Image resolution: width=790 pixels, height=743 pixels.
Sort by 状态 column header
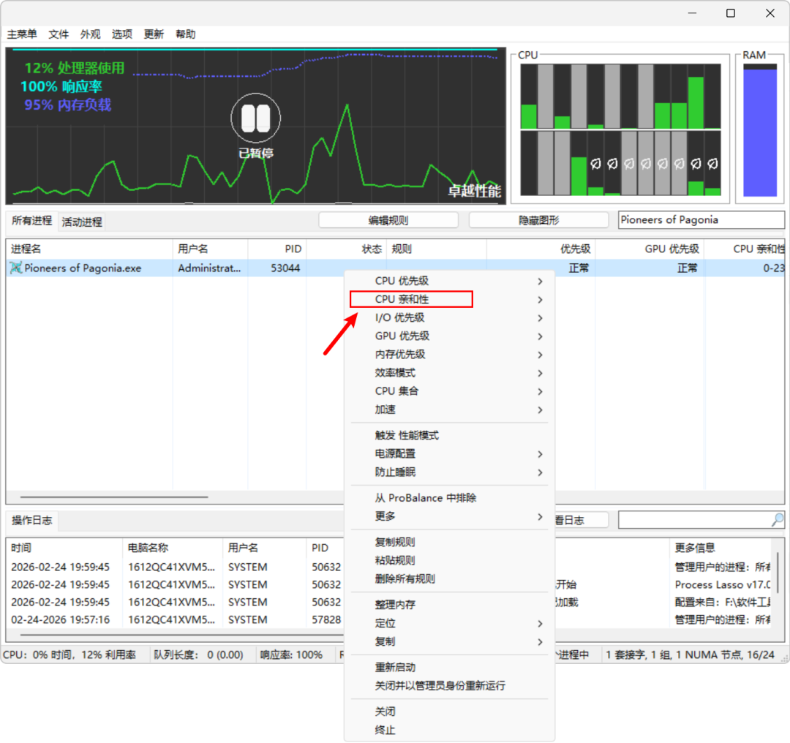point(347,249)
